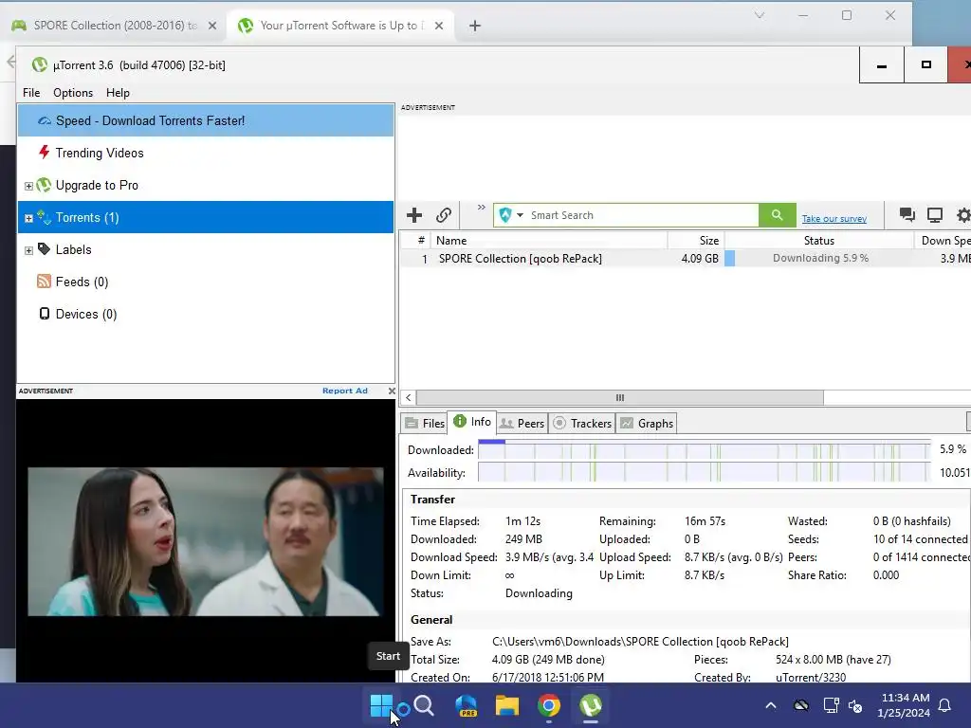Image resolution: width=971 pixels, height=728 pixels.
Task: Sort torrents by Name column header
Action: tap(549, 240)
